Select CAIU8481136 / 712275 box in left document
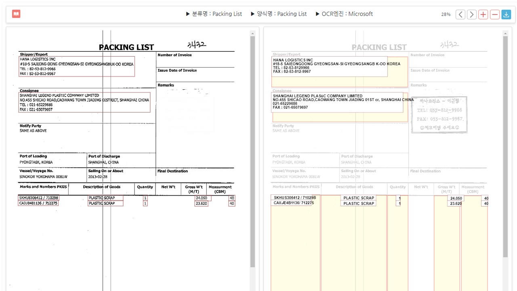 38,203
